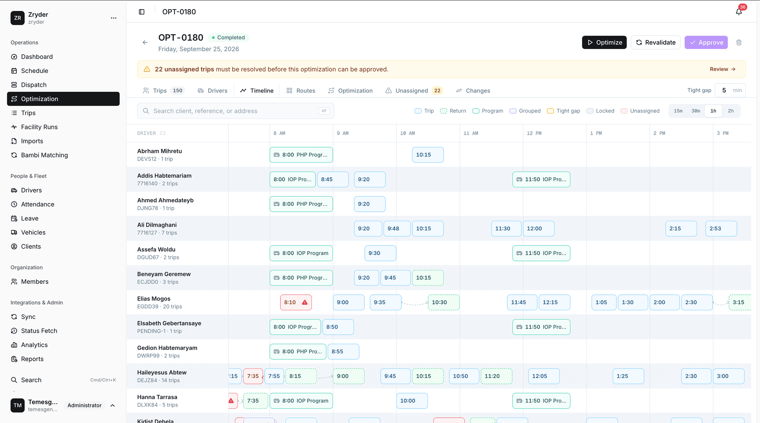Select Beneyam Geremew's 10:15 return trip
The height and width of the screenshot is (423, 760).
tap(428, 278)
